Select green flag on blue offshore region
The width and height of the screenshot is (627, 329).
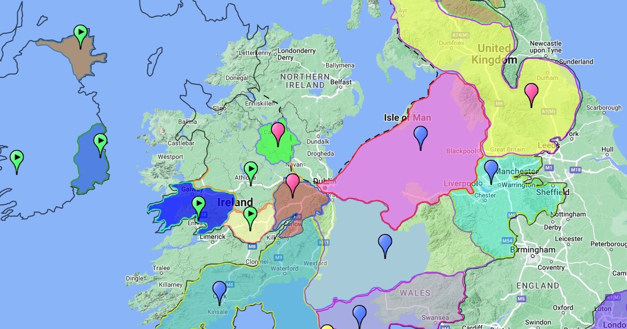(100, 144)
